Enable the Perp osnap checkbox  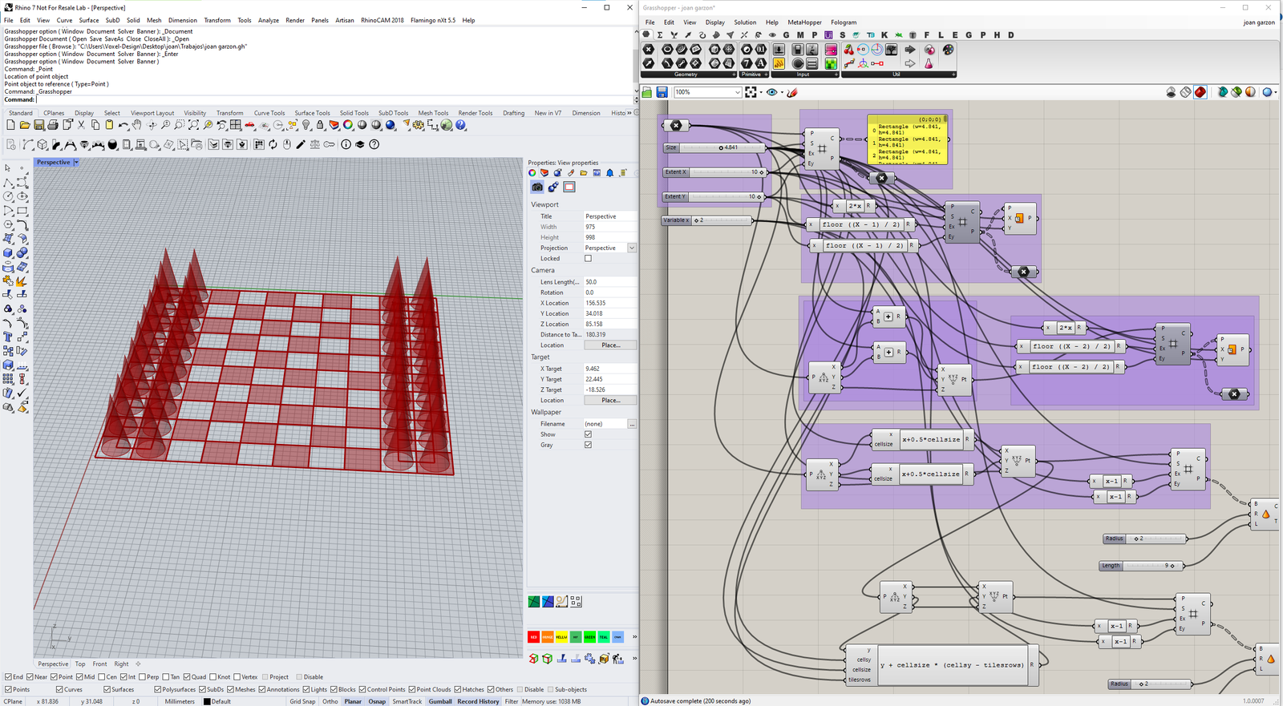click(143, 676)
